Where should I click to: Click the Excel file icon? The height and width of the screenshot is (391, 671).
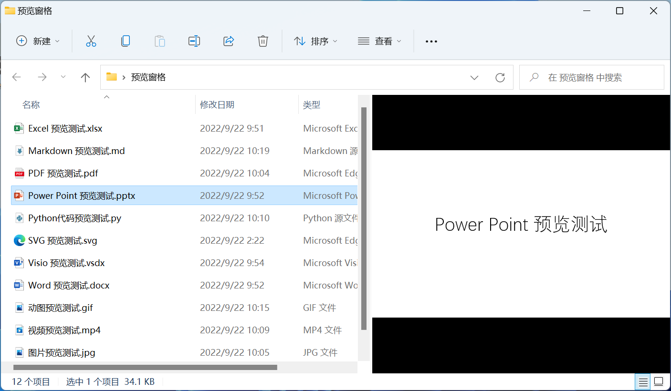pos(19,128)
